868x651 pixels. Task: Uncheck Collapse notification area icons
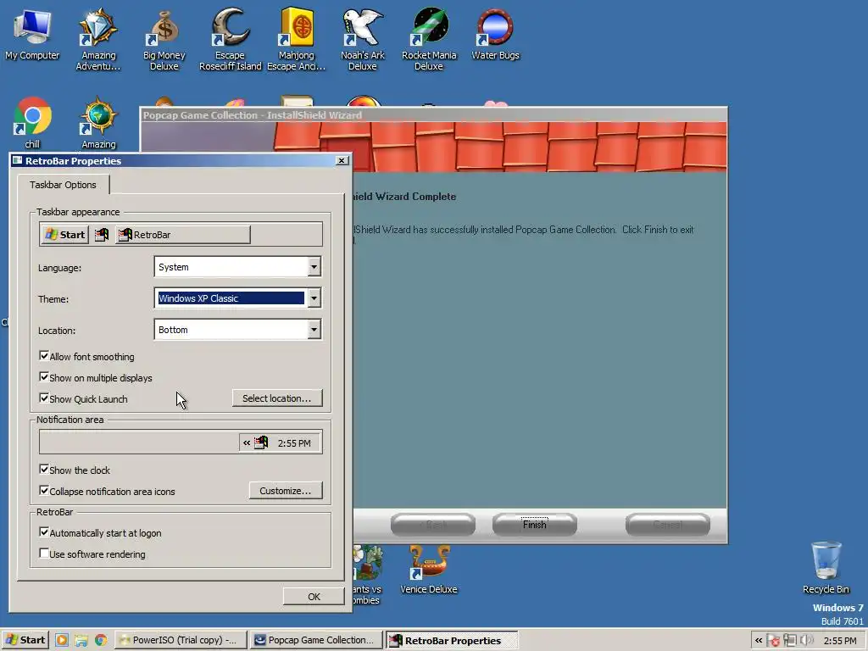click(44, 491)
